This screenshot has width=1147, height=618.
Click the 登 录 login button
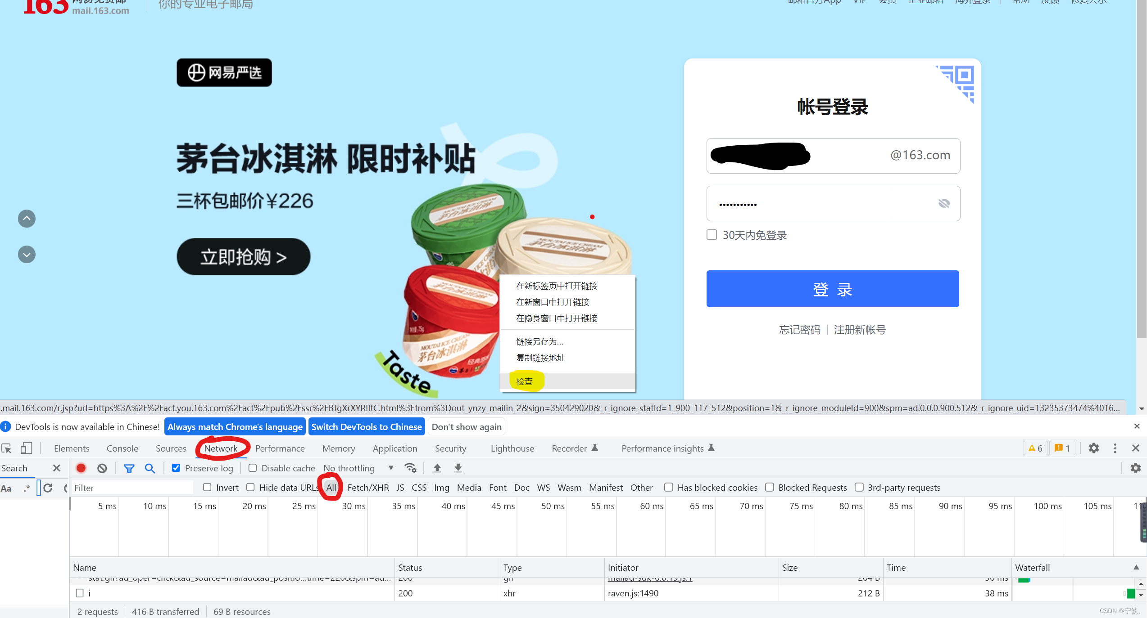(832, 289)
